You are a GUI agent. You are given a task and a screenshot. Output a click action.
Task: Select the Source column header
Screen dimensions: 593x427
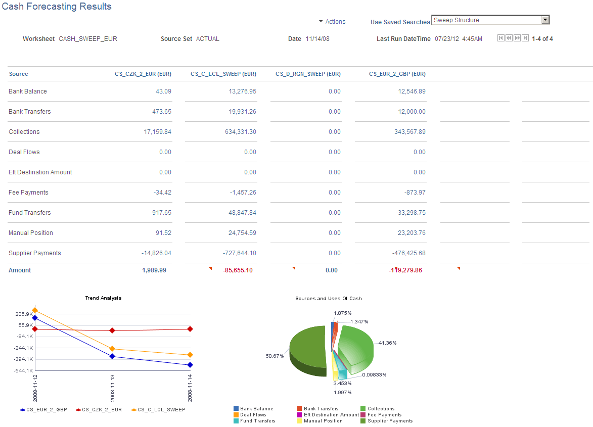[x=18, y=74]
